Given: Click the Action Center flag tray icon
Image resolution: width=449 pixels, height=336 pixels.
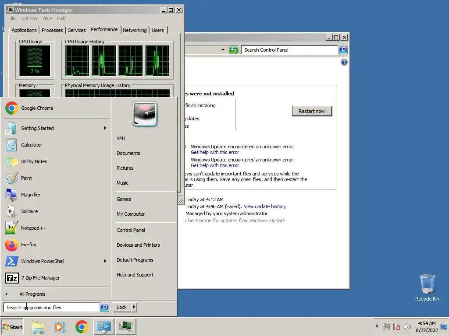Looking at the screenshot, I should (x=396, y=326).
